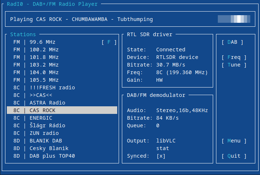Select the ZUN radio station
The height and width of the screenshot is (175, 260).
point(62,133)
